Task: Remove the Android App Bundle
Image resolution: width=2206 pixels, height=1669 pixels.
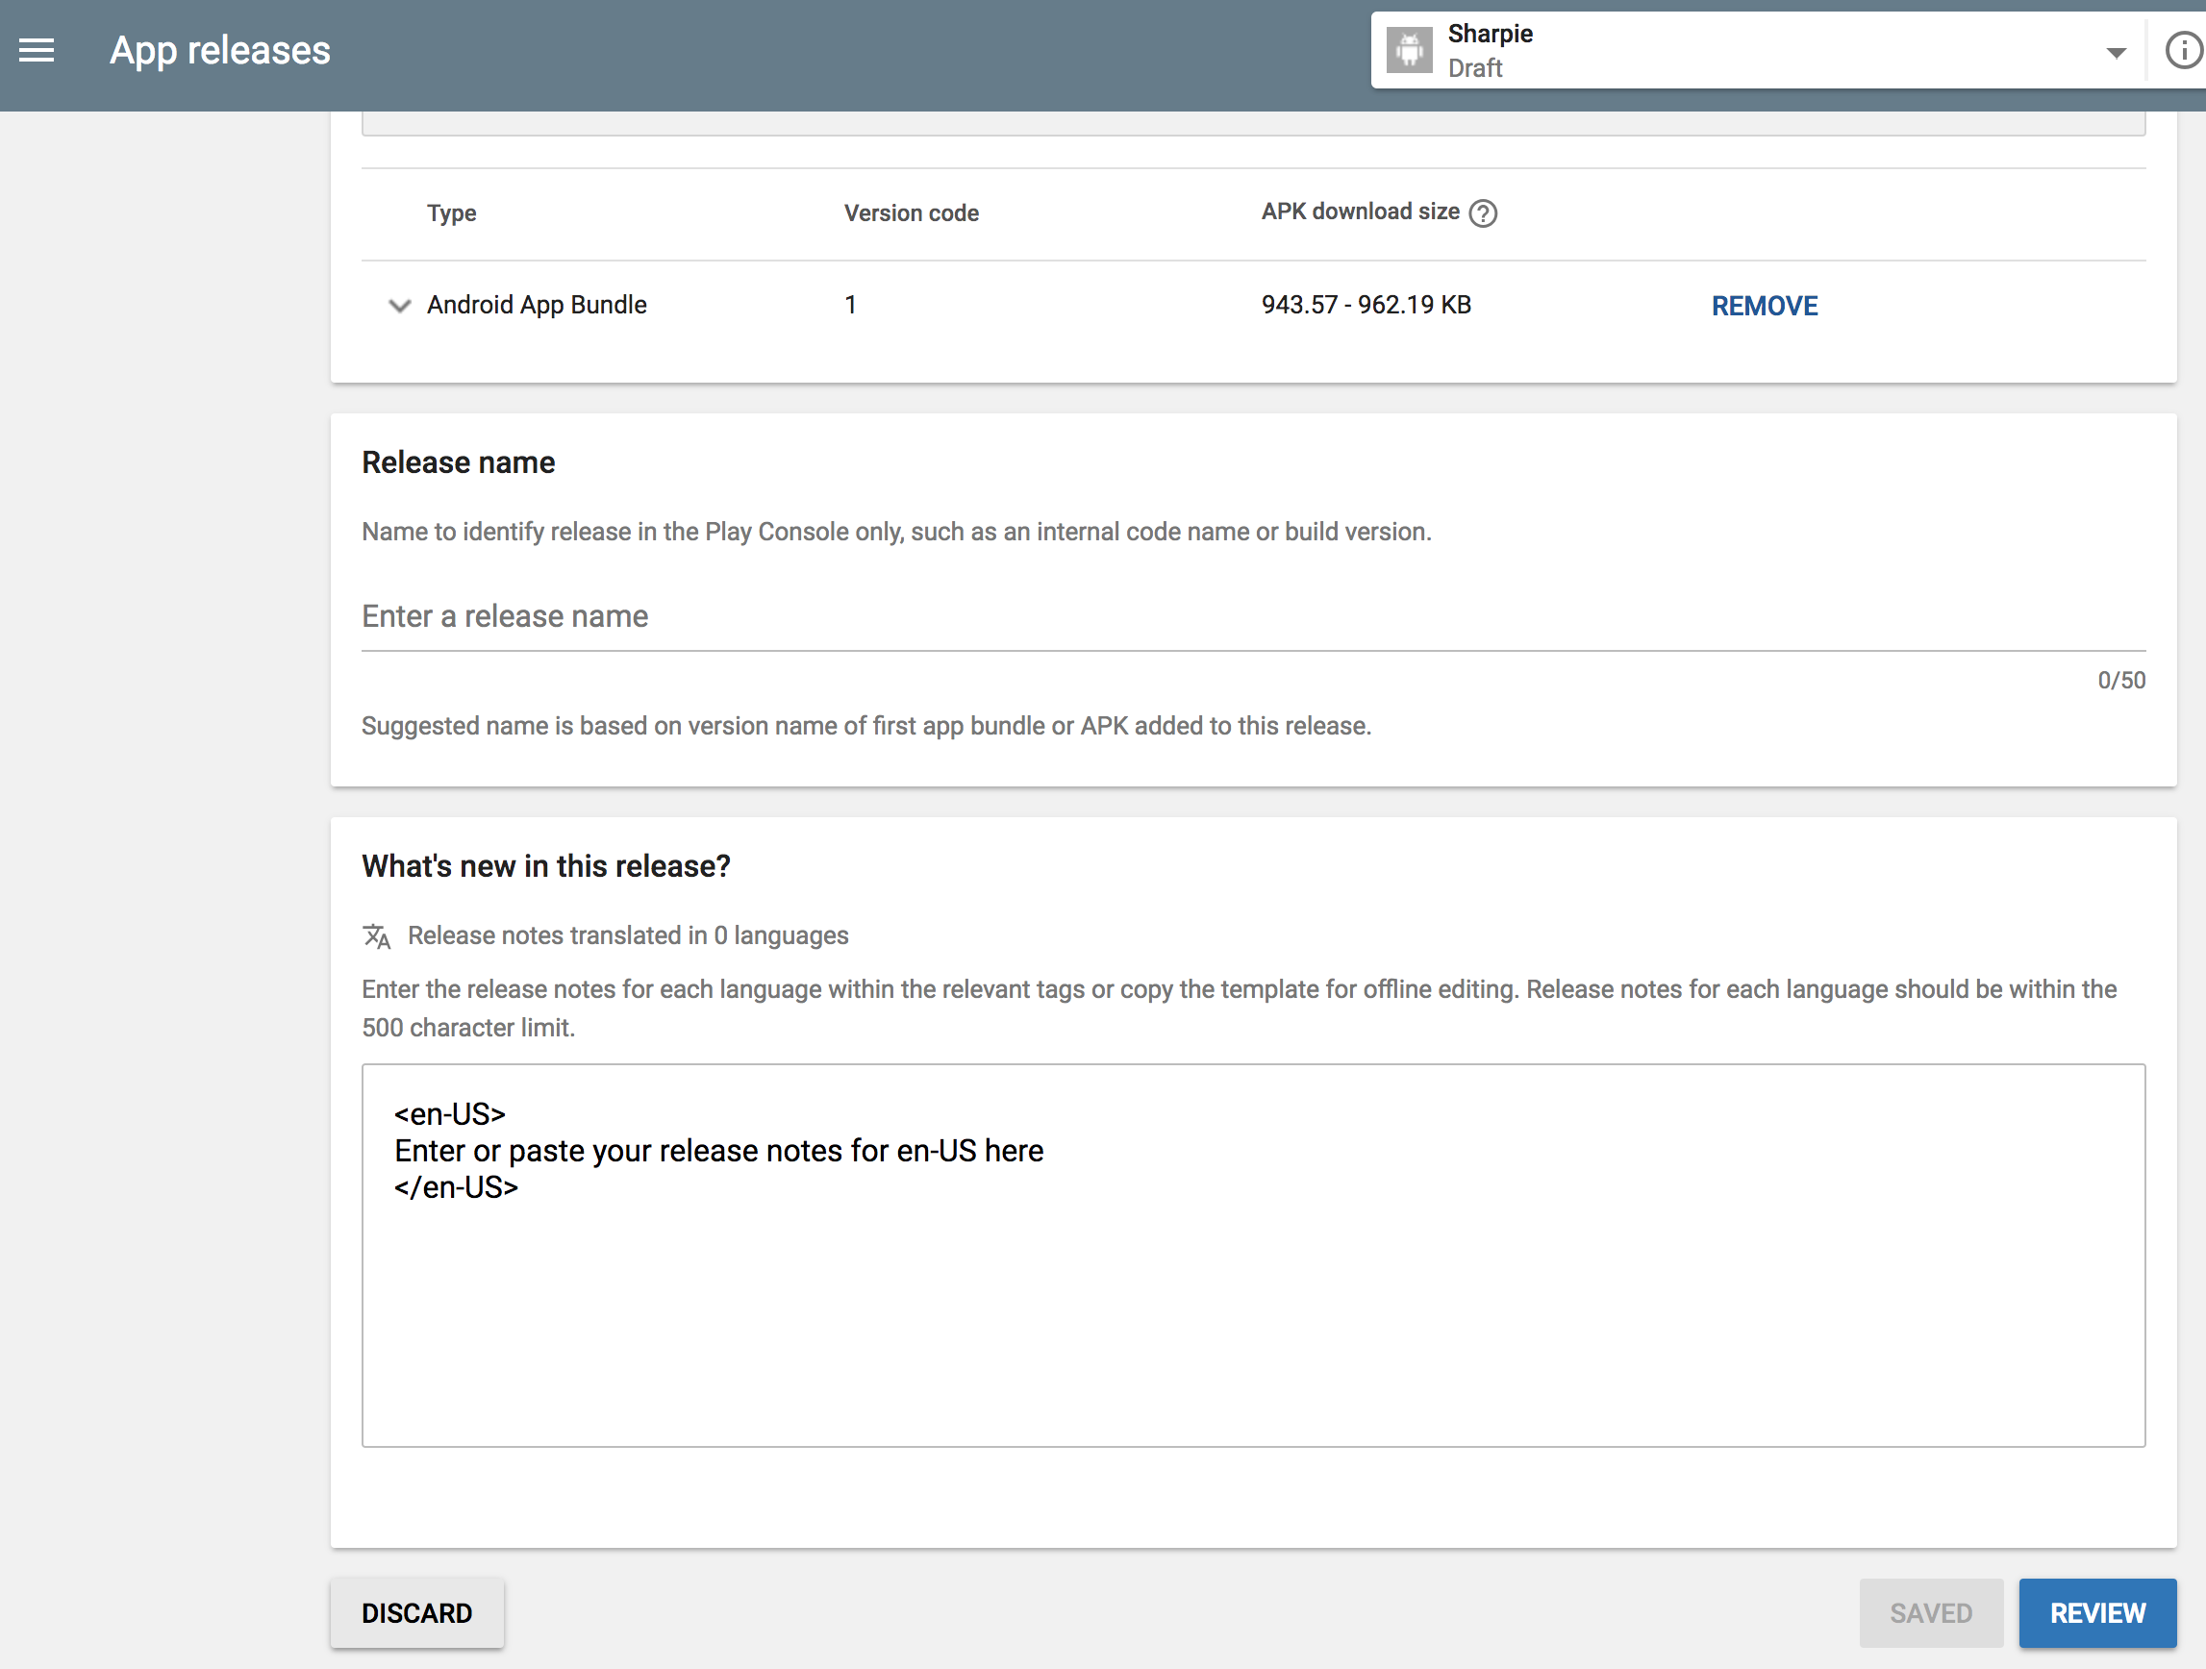Action: (1764, 306)
